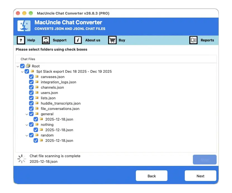Click folder icon beside general
This screenshot has height=193, width=232.
(37, 114)
